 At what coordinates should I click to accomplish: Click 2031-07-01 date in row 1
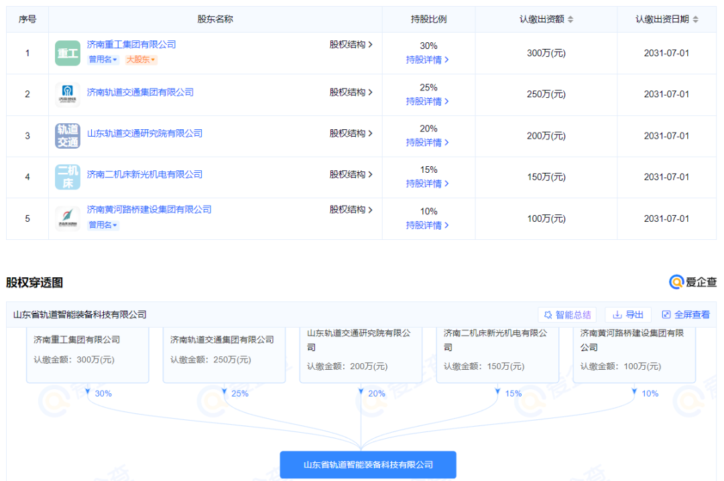click(x=666, y=53)
